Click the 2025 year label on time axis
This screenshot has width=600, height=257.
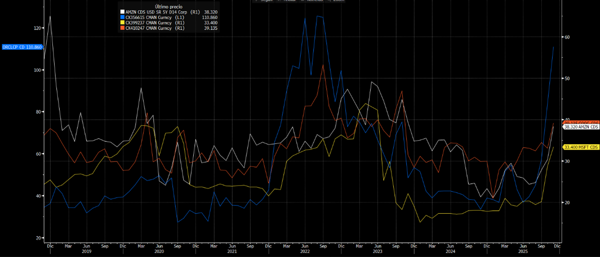click(523, 251)
